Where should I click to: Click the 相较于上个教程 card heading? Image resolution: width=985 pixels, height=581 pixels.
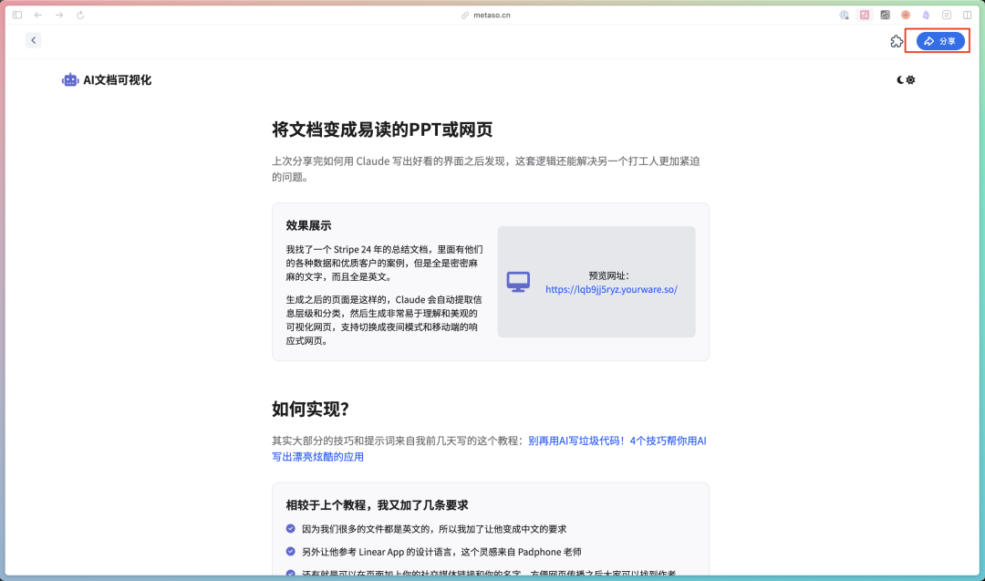[x=377, y=505]
